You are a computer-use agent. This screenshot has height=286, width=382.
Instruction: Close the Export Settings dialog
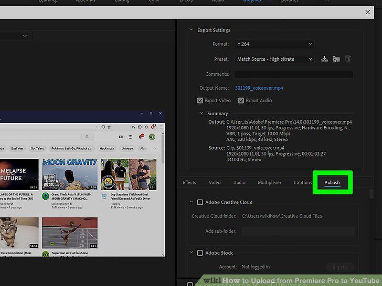click(x=367, y=12)
